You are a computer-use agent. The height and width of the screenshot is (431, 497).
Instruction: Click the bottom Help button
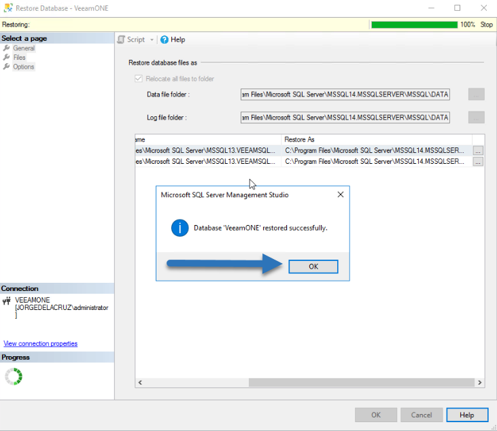(x=467, y=415)
